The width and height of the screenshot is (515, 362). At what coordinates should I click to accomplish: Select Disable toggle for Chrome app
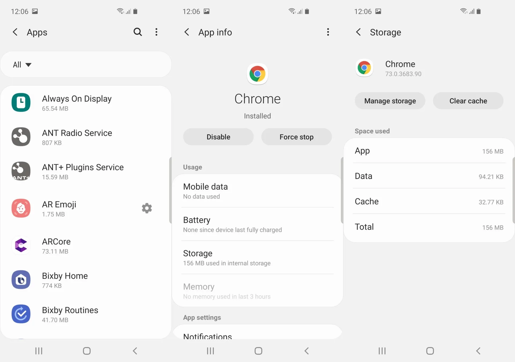[x=218, y=136]
